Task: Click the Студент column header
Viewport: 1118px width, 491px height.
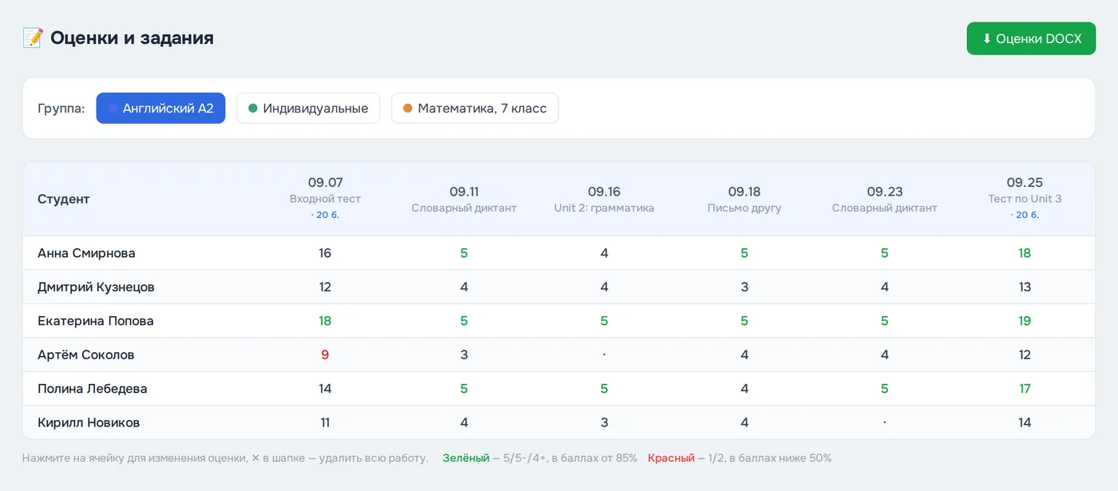Action: pos(64,199)
